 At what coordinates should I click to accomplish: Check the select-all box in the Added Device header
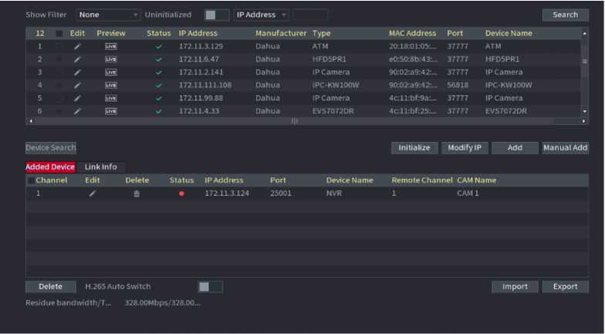tap(31, 180)
